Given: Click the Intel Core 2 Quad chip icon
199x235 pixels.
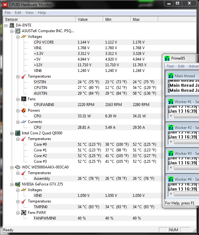Looking at the screenshot, I should tap(18, 133).
